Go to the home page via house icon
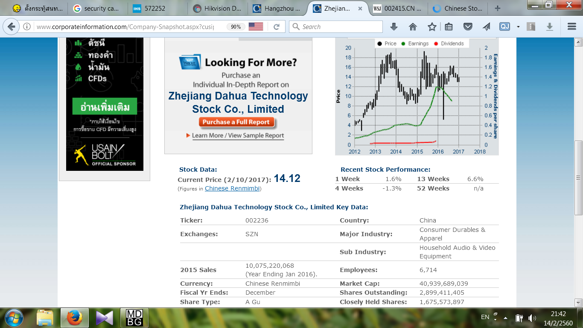This screenshot has width=583, height=328. 413,26
